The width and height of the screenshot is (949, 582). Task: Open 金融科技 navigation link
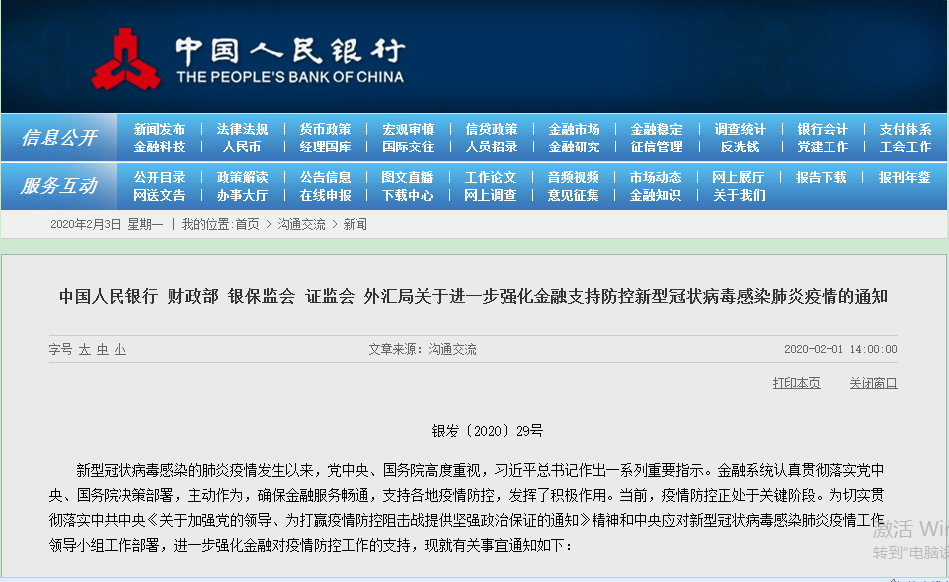[159, 147]
